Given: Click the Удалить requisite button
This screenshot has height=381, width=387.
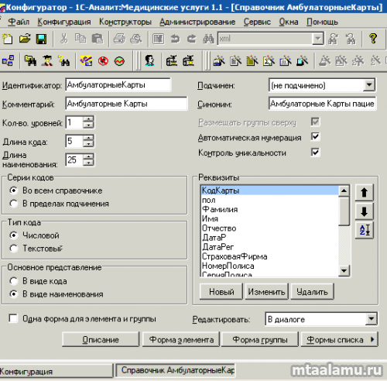Looking at the screenshot, I should pyautogui.click(x=312, y=292).
